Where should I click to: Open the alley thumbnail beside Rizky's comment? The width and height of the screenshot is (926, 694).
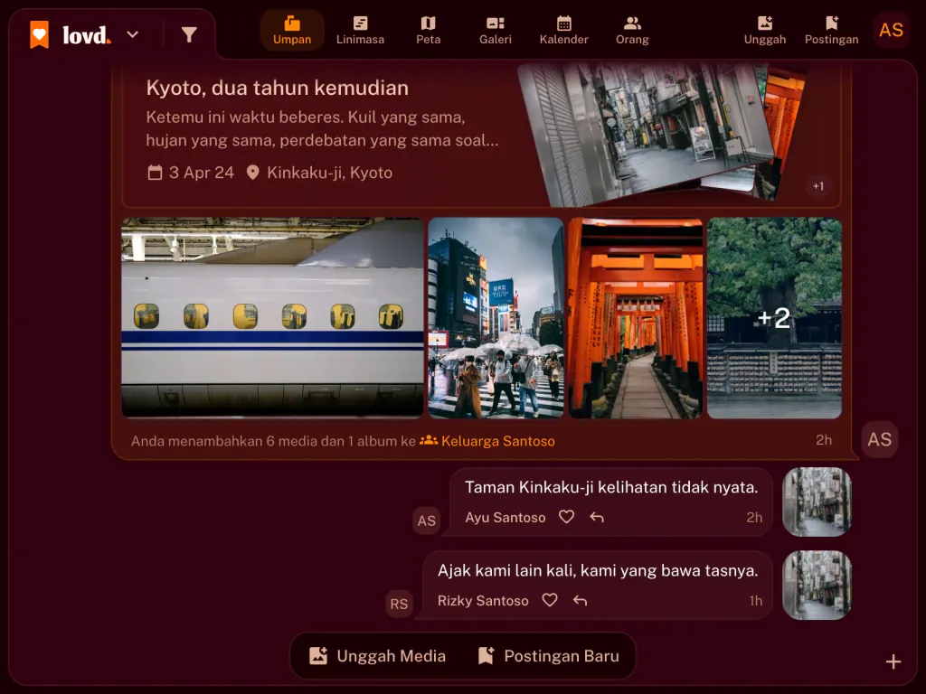tap(817, 585)
